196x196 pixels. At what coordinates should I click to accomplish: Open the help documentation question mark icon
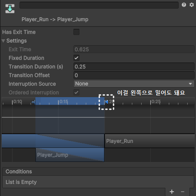click(184, 5)
